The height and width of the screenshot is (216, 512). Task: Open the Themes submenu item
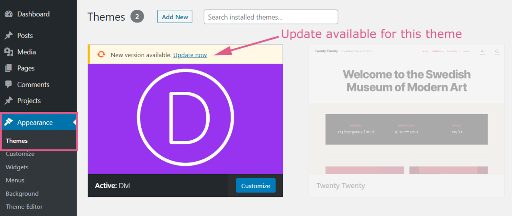[x=17, y=141]
